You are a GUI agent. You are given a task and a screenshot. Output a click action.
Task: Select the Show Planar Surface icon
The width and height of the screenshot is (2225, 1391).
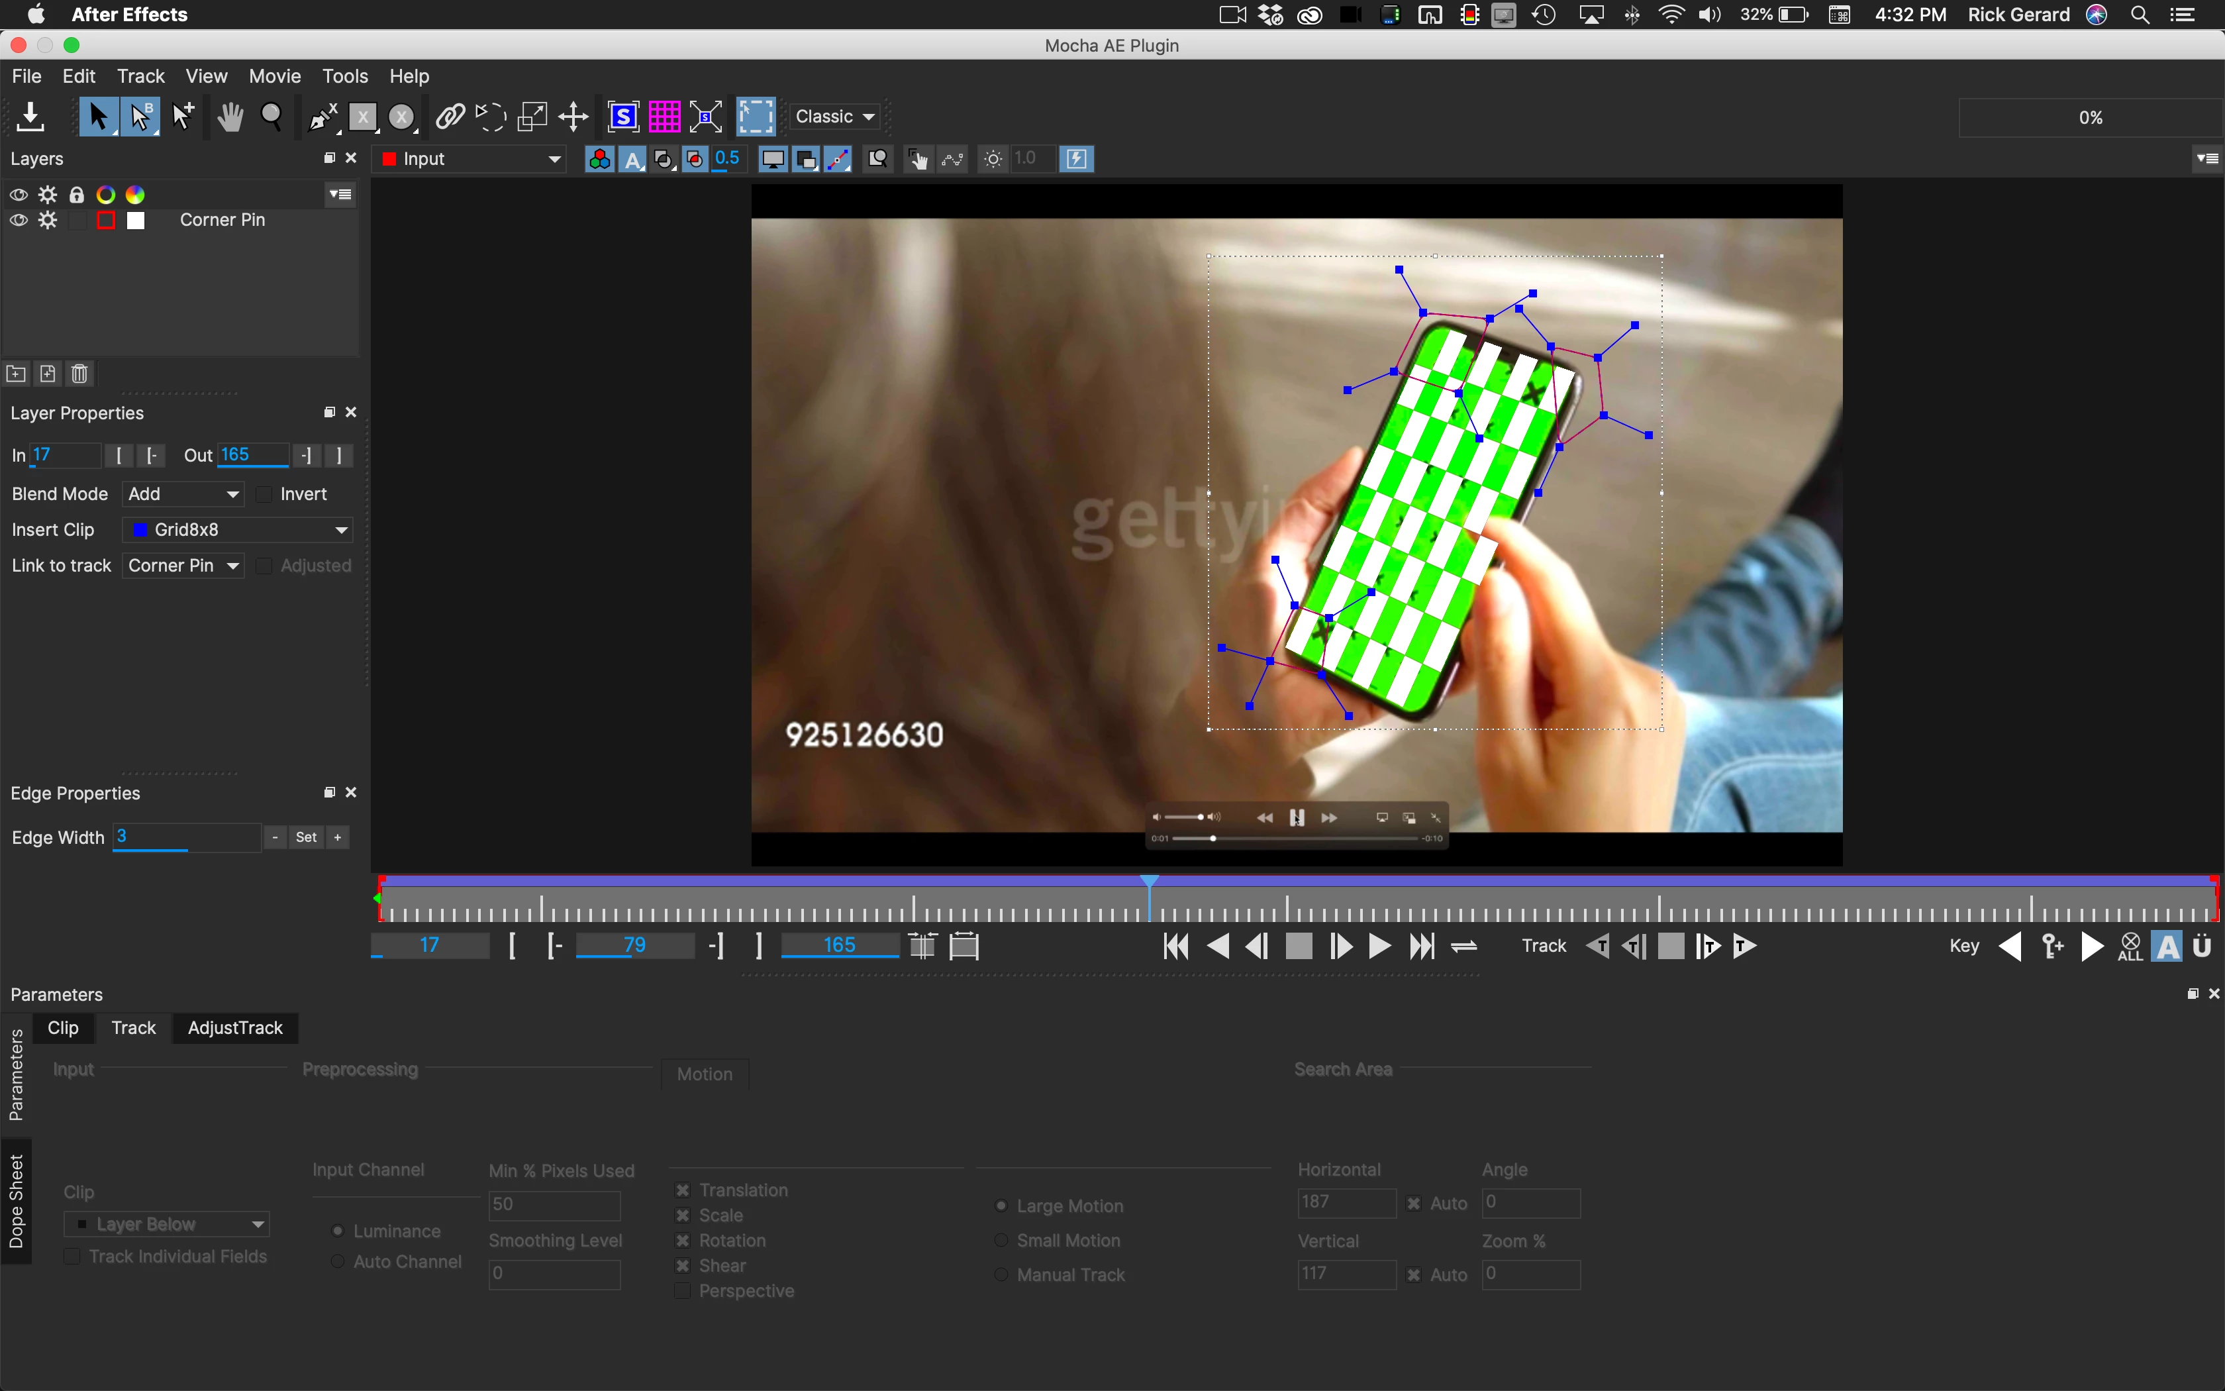pos(623,117)
